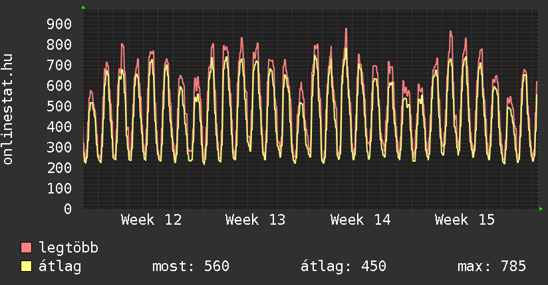Click the 'átlag: 450' statistic
Screen dimensions: 548x285
pyautogui.click(x=344, y=266)
